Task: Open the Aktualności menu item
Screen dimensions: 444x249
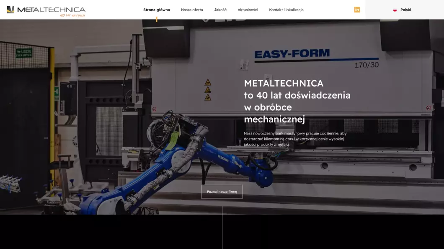Action: (x=248, y=10)
